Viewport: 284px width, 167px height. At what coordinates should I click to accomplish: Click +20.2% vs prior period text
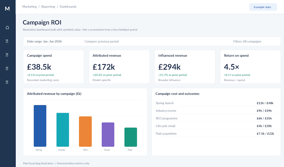tap(107, 75)
